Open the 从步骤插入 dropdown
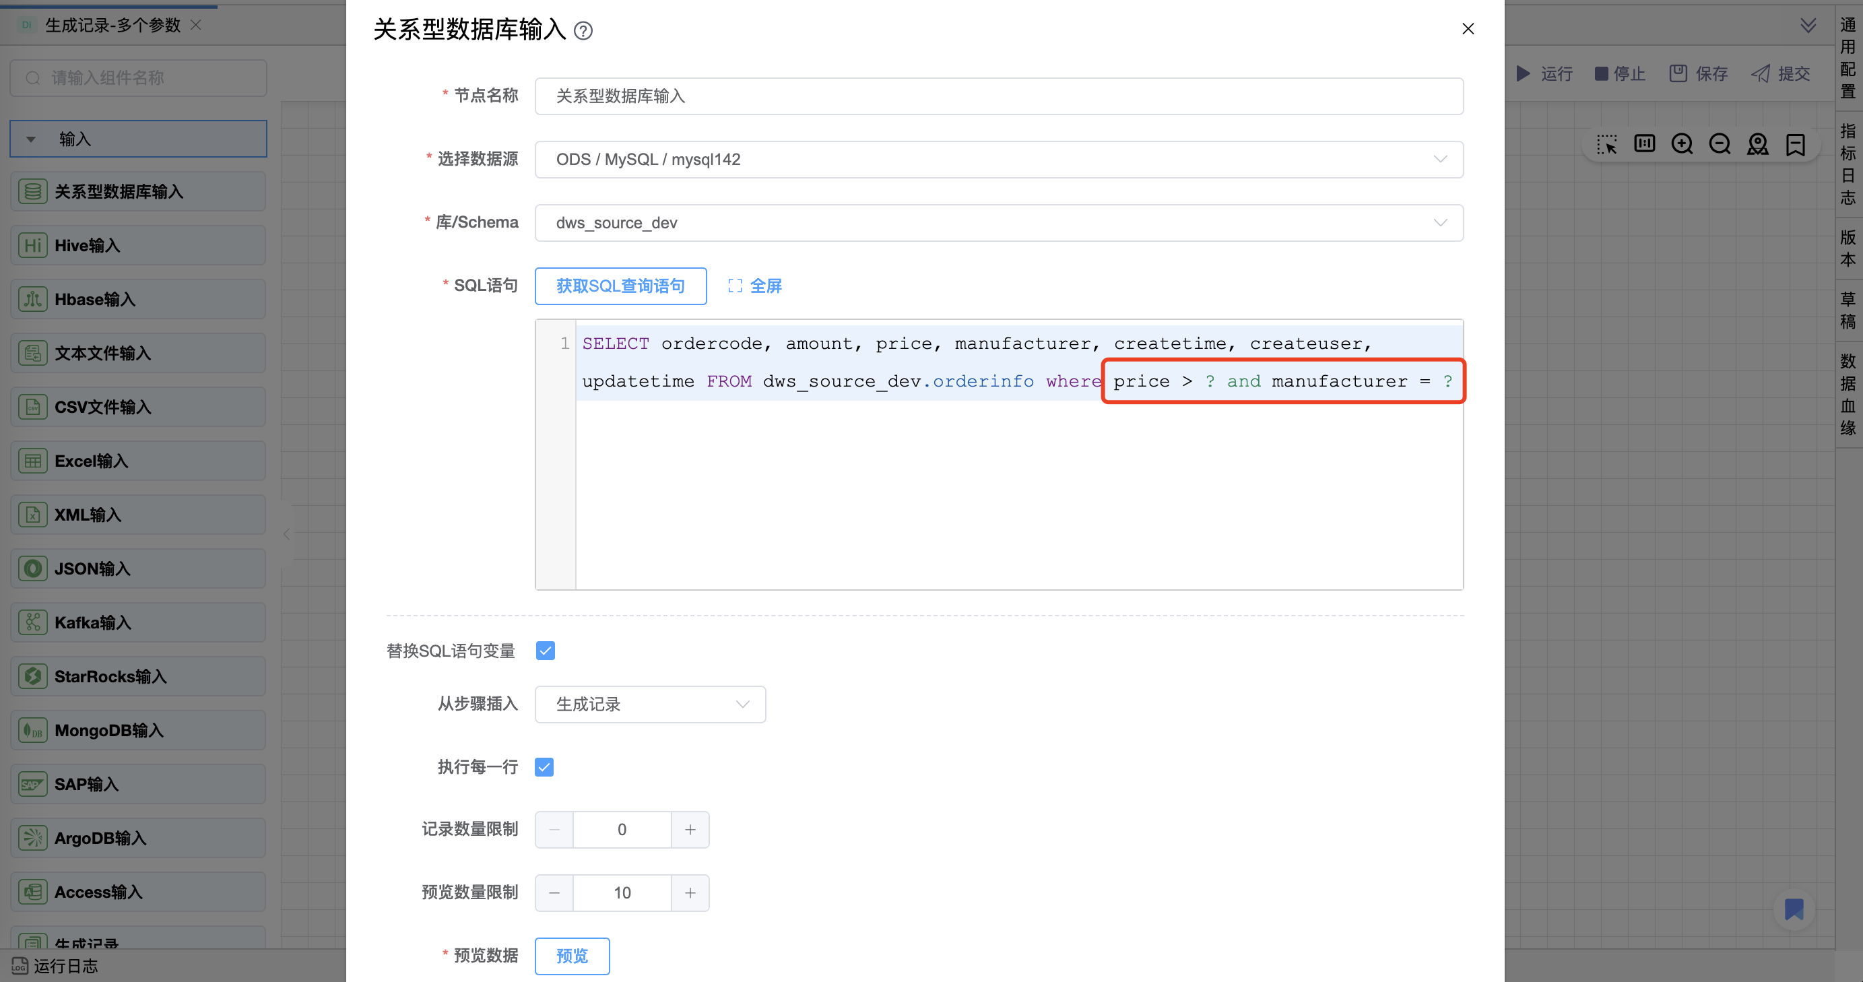This screenshot has height=982, width=1863. [x=649, y=704]
